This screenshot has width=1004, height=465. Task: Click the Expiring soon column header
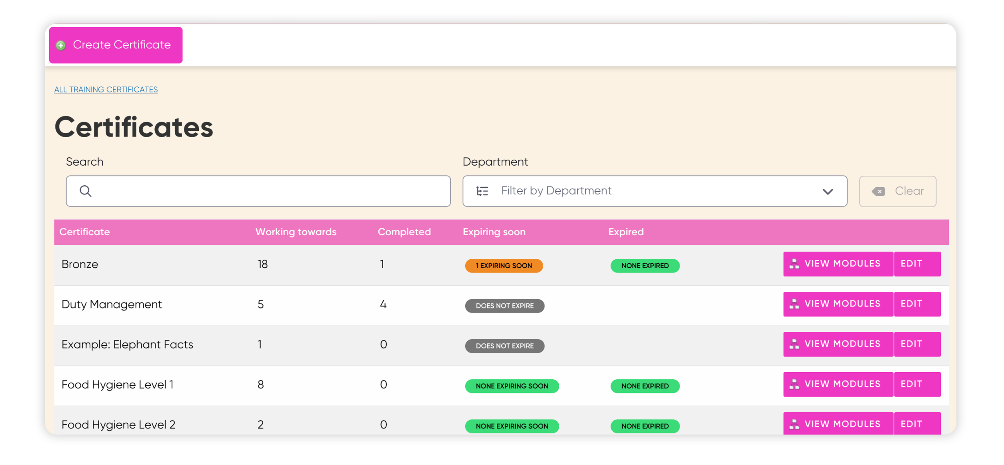tap(494, 232)
